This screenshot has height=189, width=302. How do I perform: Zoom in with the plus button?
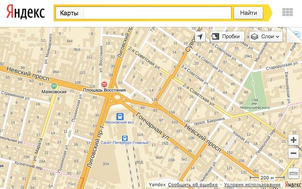293,140
